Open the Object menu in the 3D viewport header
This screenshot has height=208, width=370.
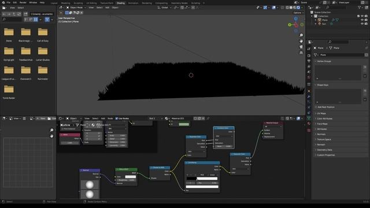click(x=115, y=8)
